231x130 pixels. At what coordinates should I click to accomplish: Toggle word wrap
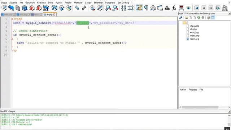[x=139, y=8]
